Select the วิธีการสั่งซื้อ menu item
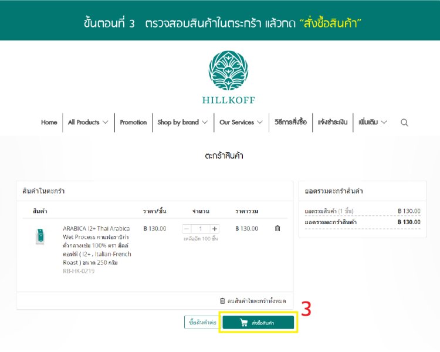The width and height of the screenshot is (440, 352). click(x=290, y=123)
